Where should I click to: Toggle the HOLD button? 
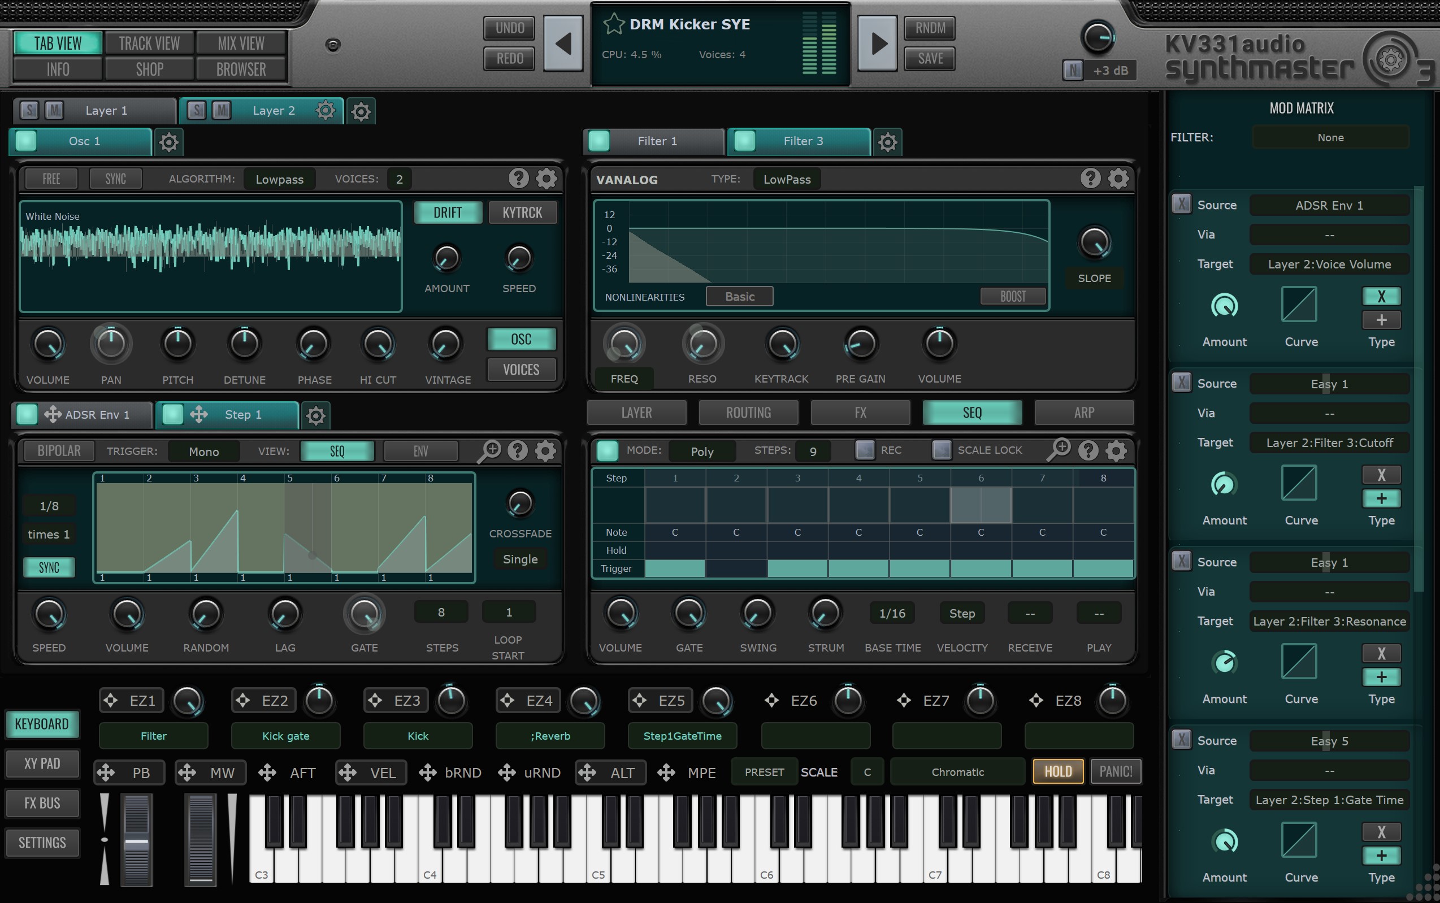click(1058, 771)
